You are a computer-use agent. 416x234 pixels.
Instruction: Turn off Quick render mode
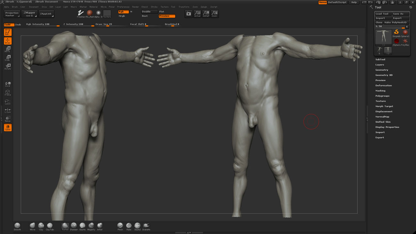coord(8,127)
